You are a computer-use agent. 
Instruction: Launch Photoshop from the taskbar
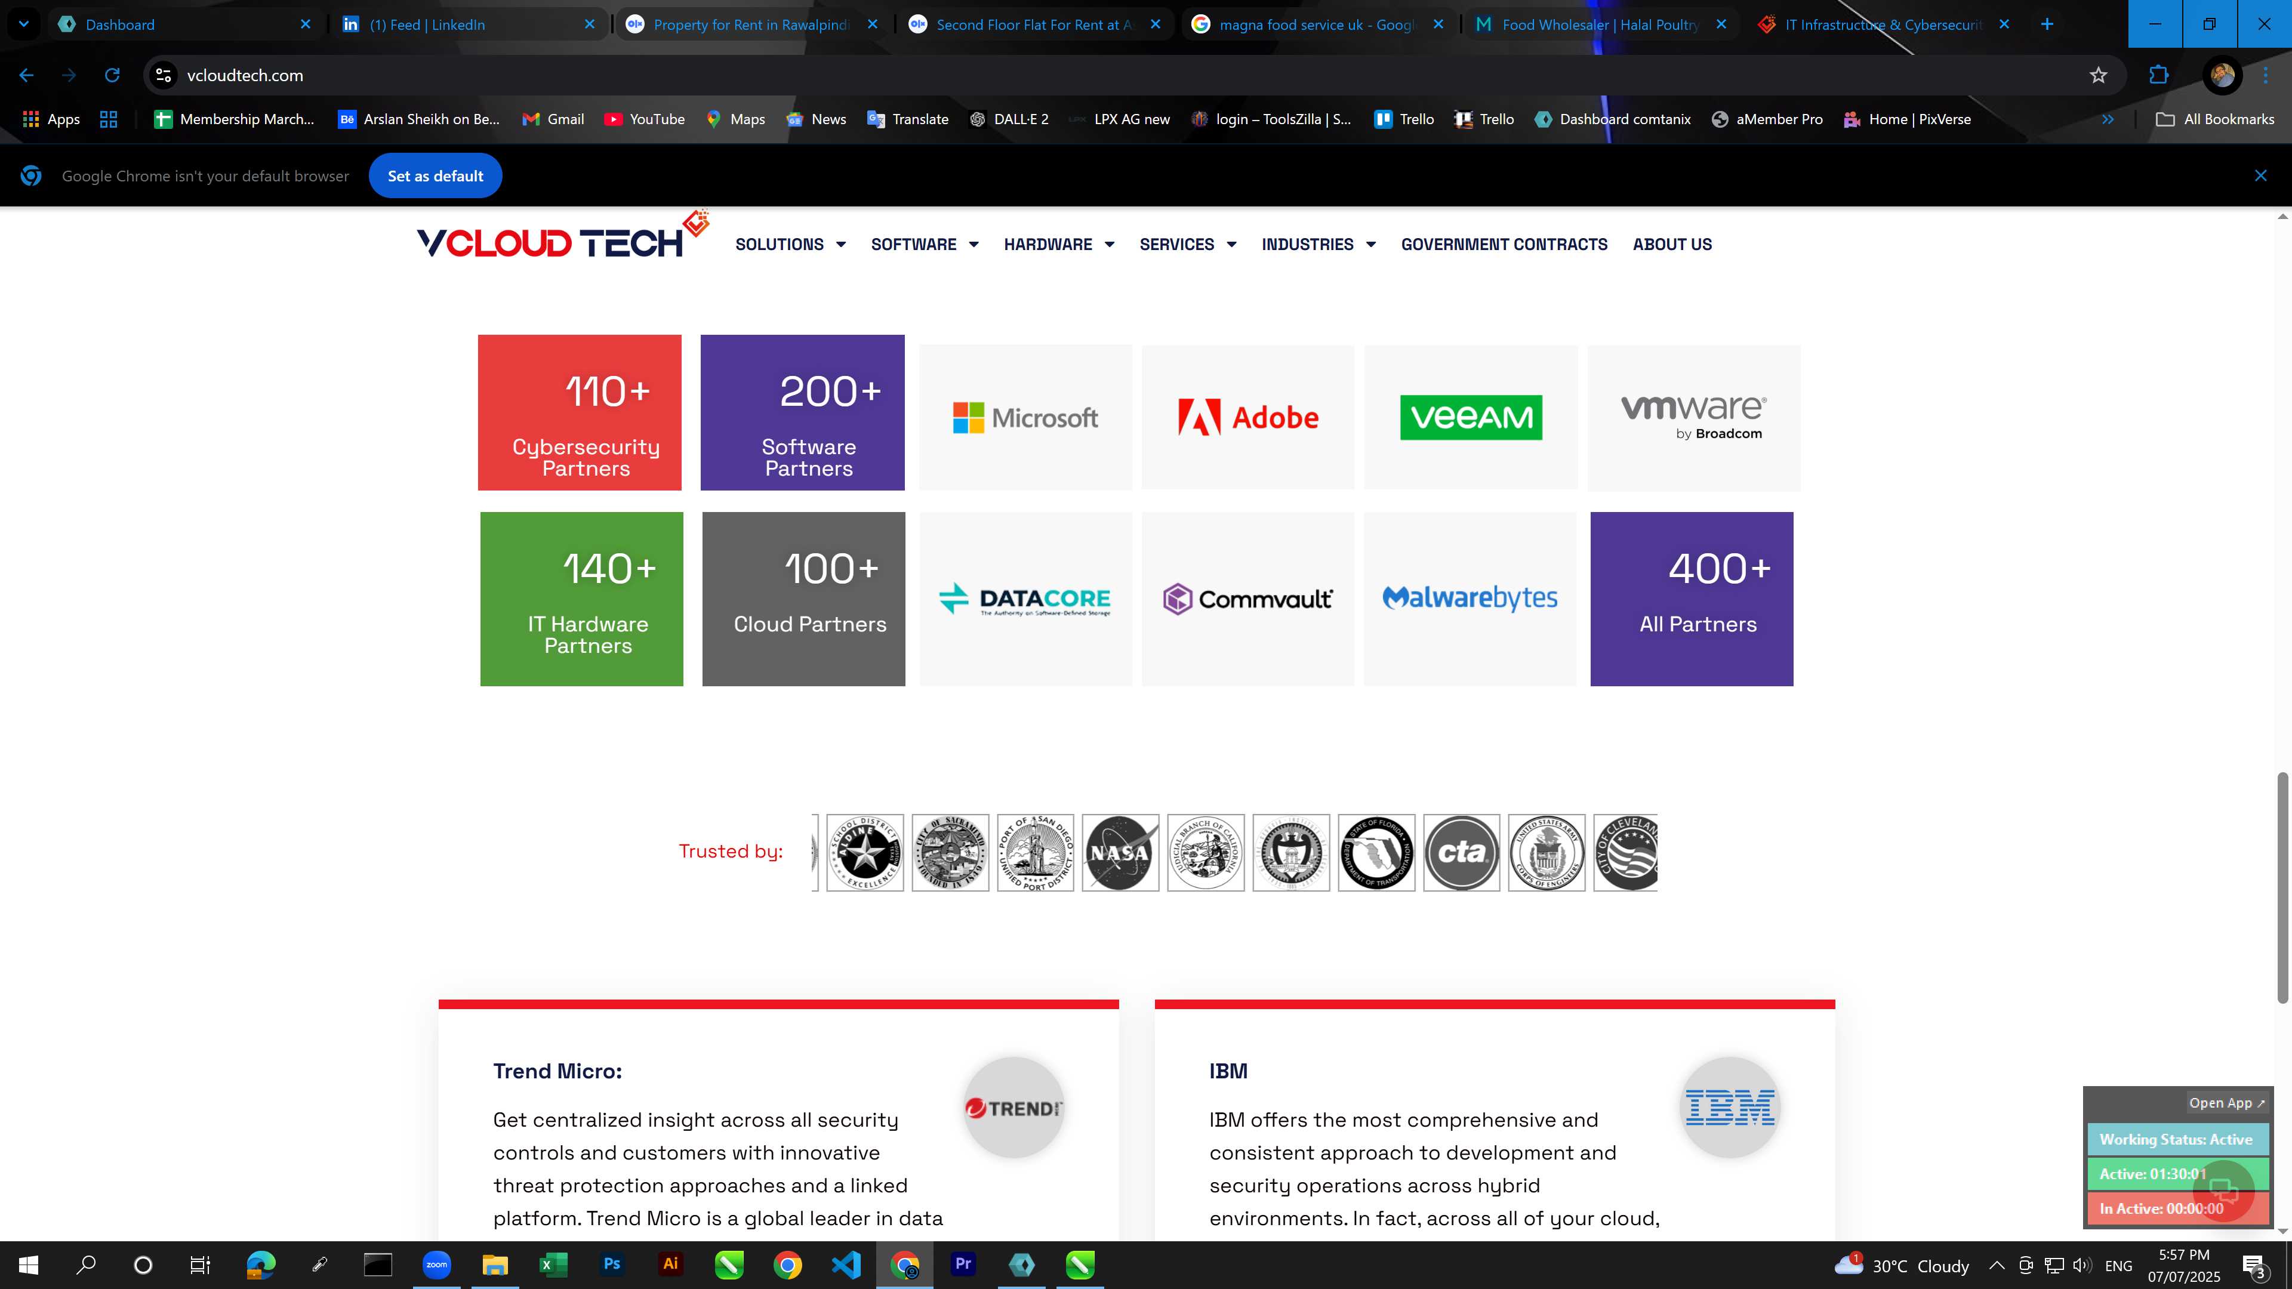coord(611,1264)
